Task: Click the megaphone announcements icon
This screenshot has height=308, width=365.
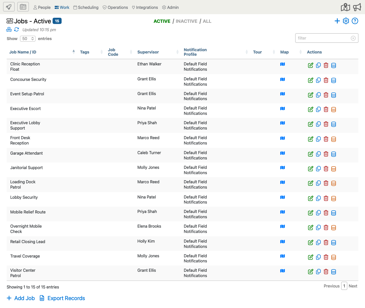Action: click(357, 7)
